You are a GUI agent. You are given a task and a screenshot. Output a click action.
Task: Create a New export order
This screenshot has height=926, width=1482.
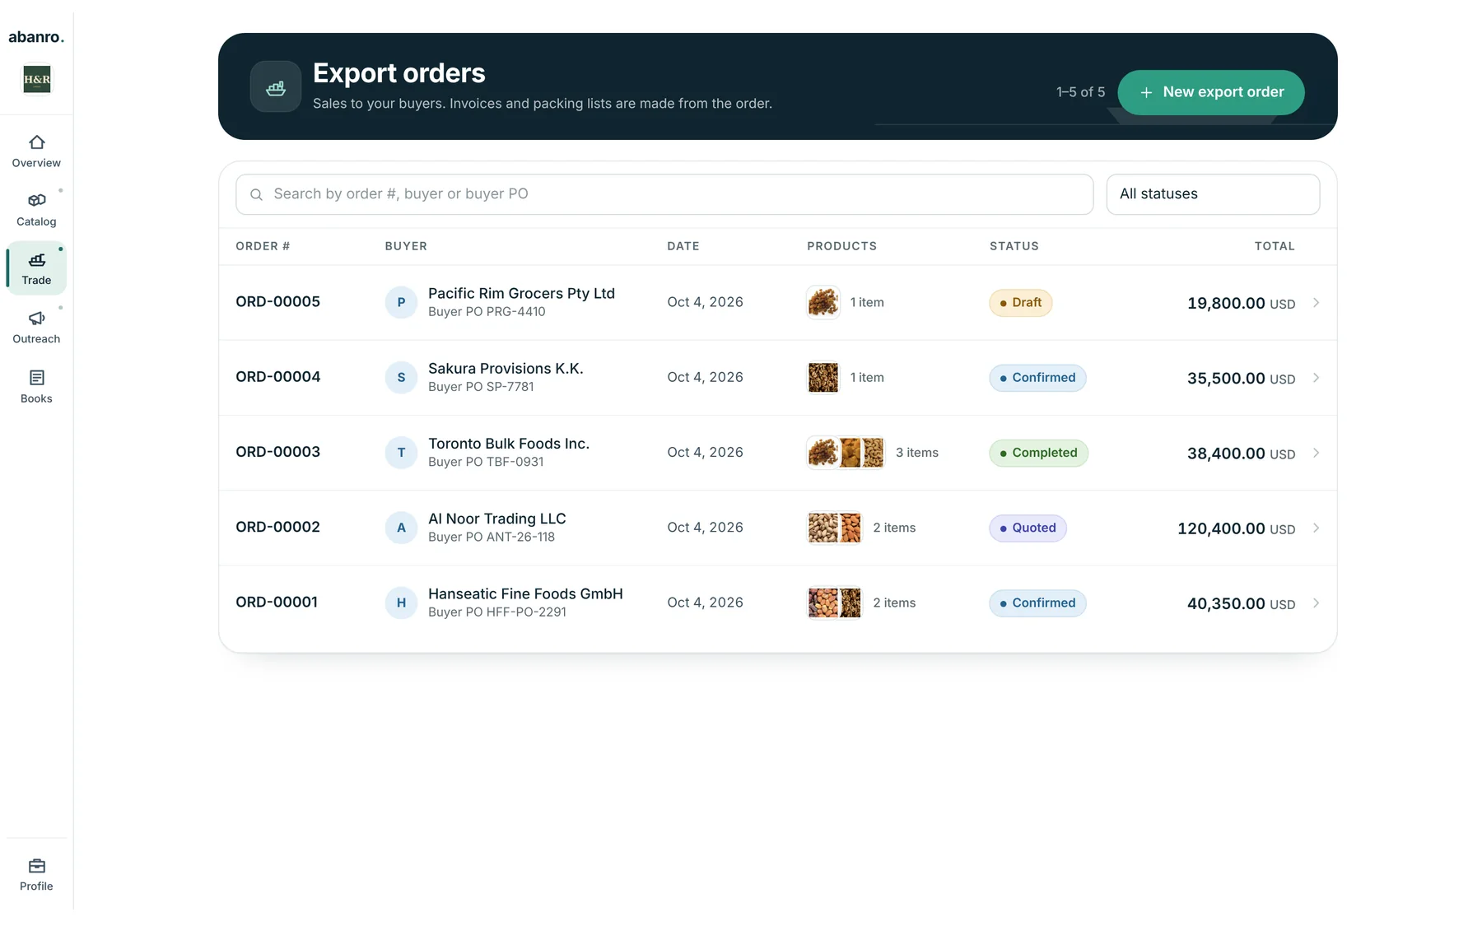coord(1210,92)
